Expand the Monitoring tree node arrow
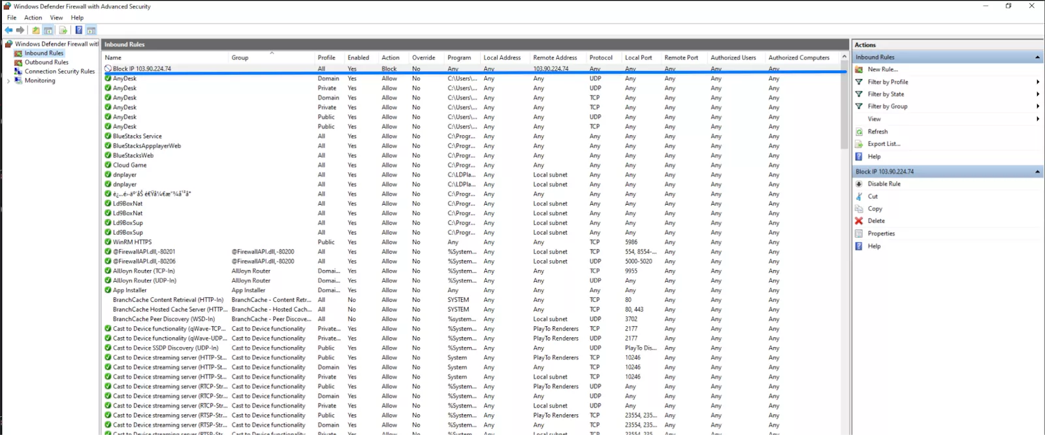1045x435 pixels. coord(8,81)
